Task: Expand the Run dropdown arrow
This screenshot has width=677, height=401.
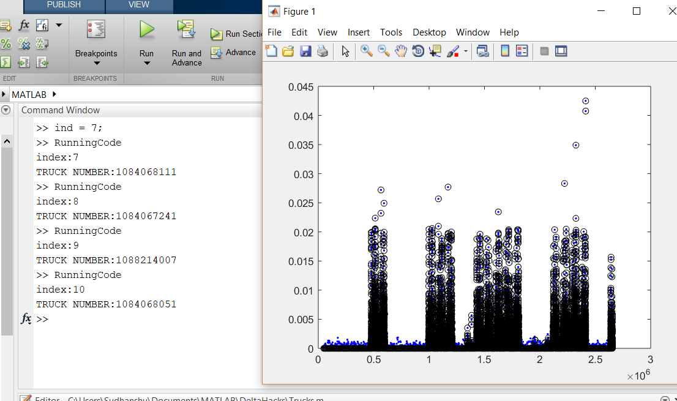Action: [147, 64]
